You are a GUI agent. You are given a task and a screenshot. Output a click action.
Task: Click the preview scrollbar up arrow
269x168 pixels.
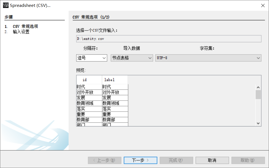click(x=258, y=87)
